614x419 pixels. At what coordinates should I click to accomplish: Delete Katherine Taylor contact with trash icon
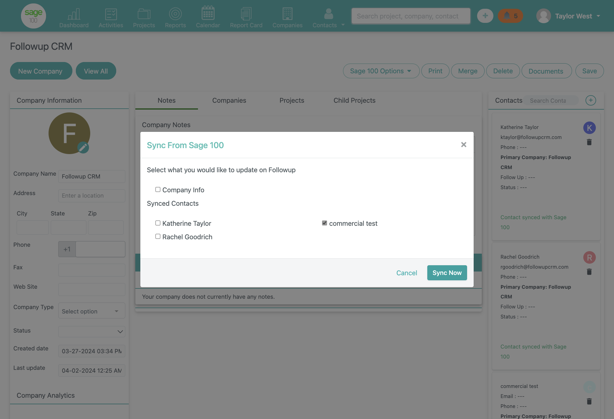coord(589,142)
